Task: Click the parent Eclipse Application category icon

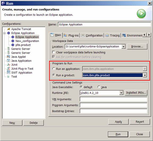Action: click(x=9, y=33)
